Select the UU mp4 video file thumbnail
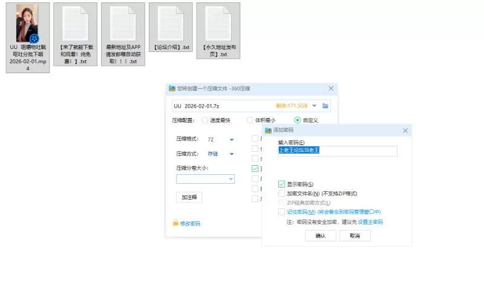This screenshot has width=484, height=297. point(27,24)
